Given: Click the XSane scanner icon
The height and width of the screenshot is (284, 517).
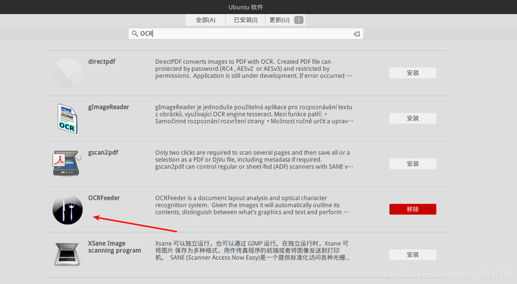Looking at the screenshot, I should tap(68, 255).
